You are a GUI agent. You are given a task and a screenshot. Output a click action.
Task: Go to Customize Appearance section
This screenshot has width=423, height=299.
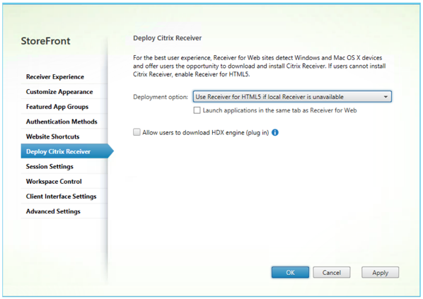coord(64,92)
